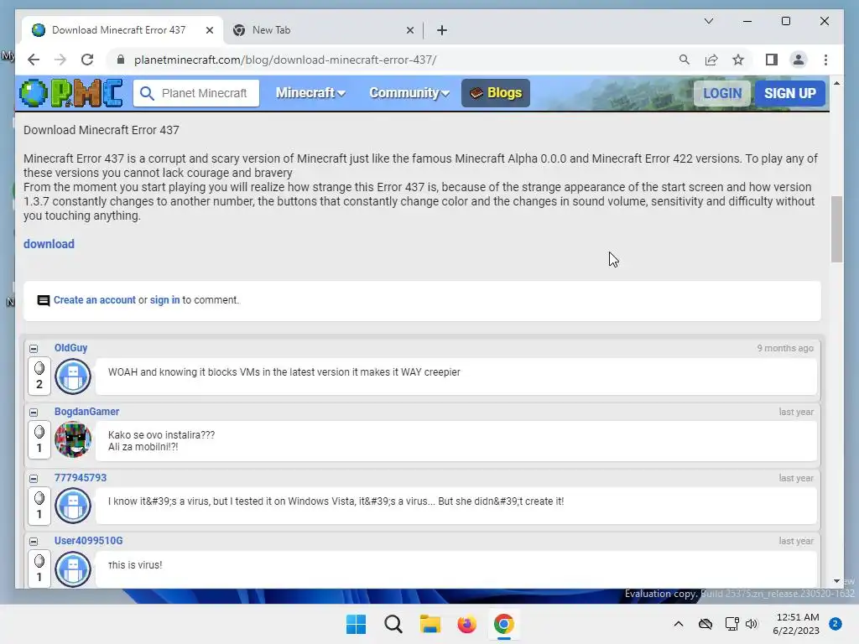Close the New Tab tab
859x644 pixels.
click(409, 30)
